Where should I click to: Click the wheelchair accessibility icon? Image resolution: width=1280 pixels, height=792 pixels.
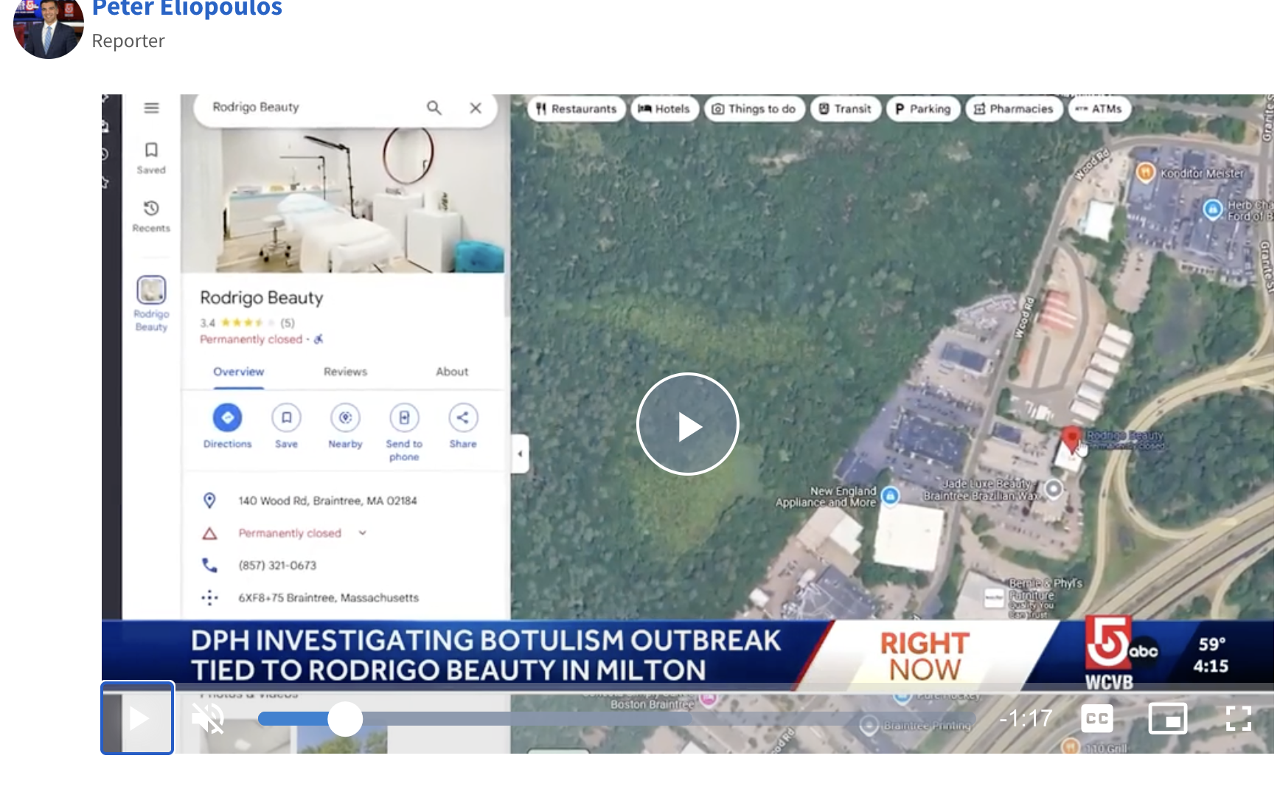(x=319, y=339)
